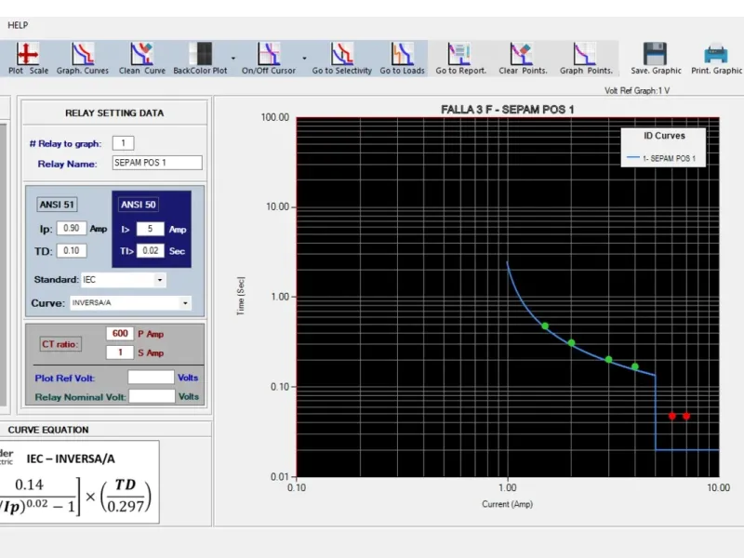
Task: Click the CURVE EQUATION heading
Action: [48, 430]
